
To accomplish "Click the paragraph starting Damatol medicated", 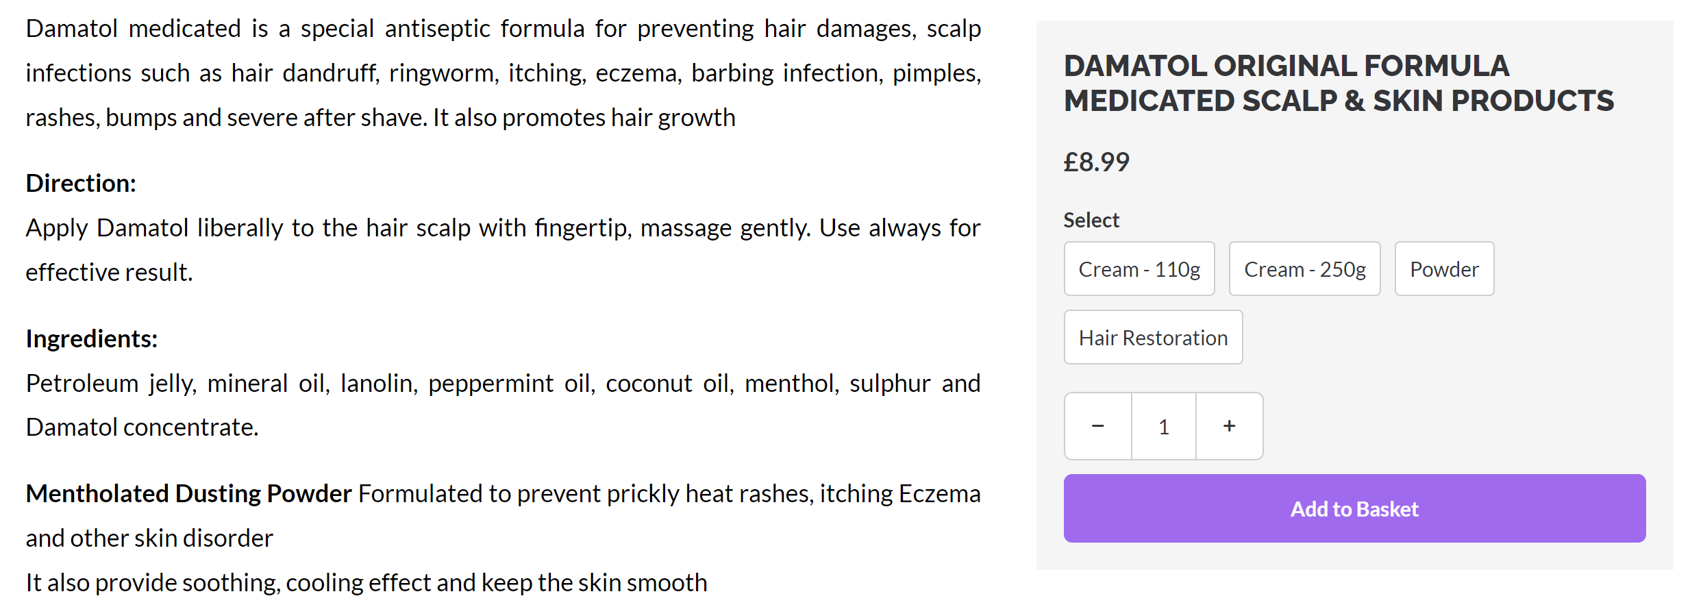I will tap(503, 73).
